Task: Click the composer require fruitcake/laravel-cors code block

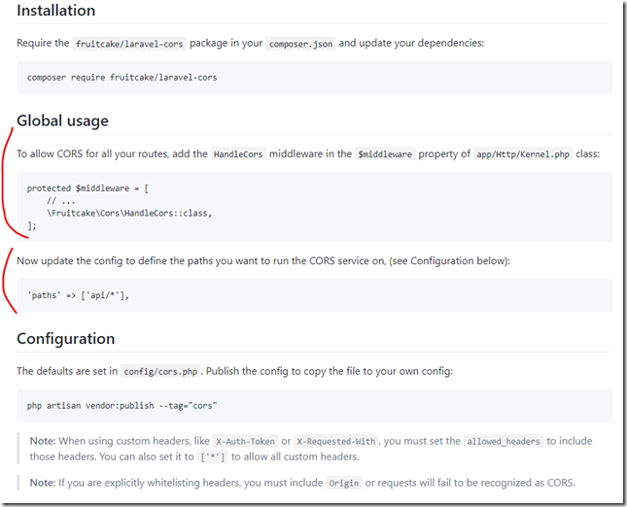Action: (x=122, y=77)
